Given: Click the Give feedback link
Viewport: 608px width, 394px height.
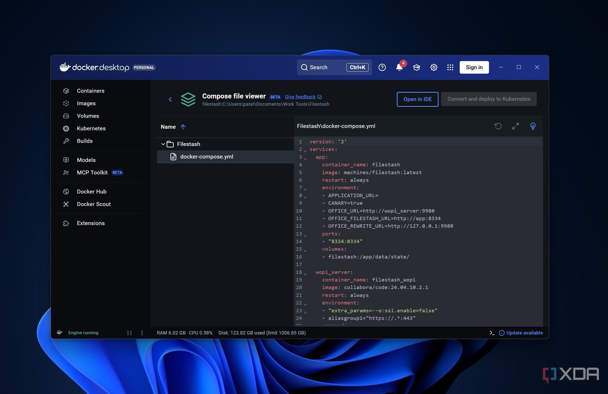Looking at the screenshot, I should tap(300, 97).
